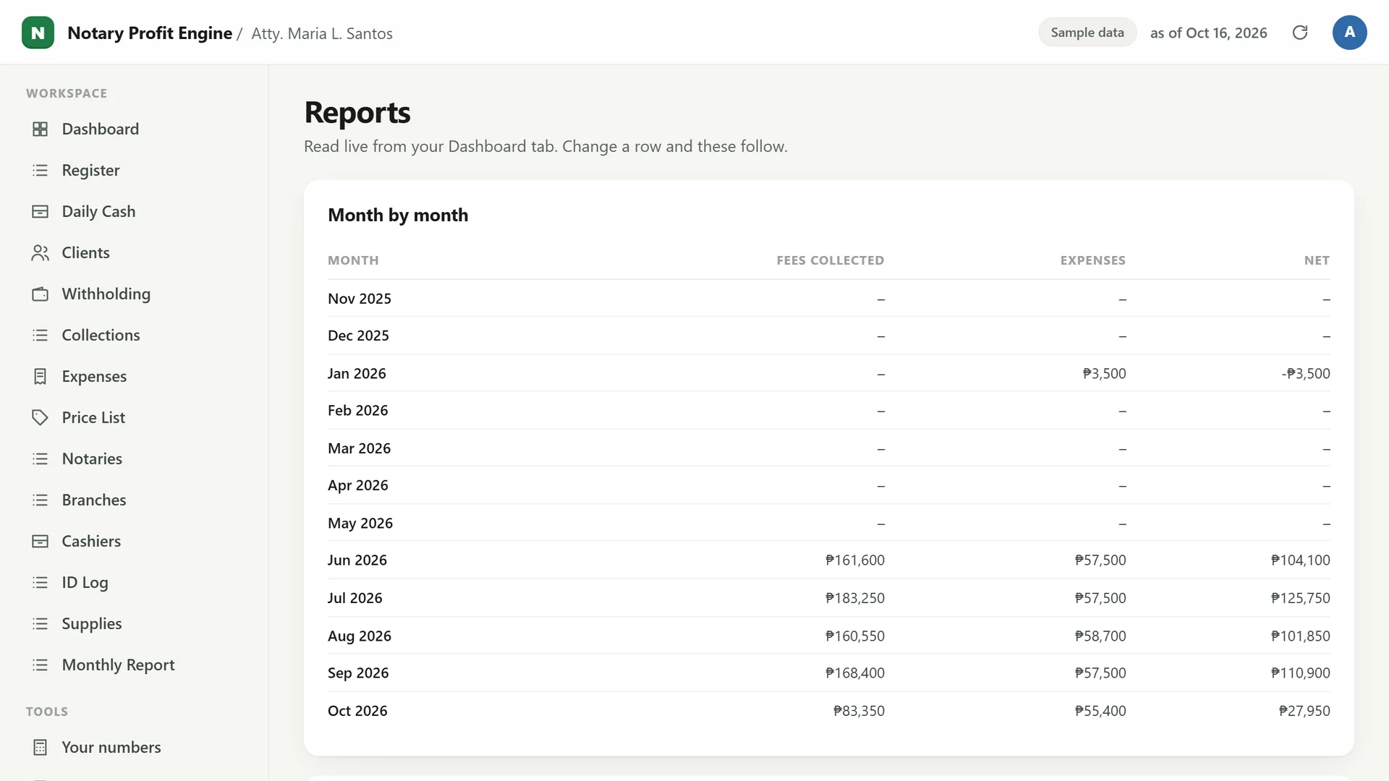Viewport: 1389px width, 781px height.
Task: Open the user avatar A menu
Action: pyautogui.click(x=1349, y=33)
